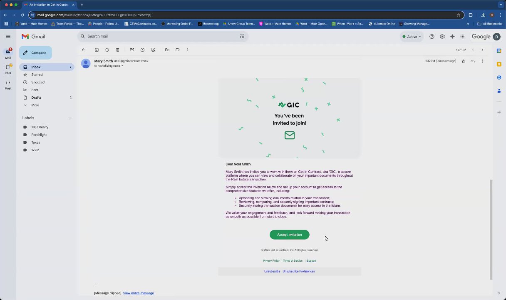Open the Privacy Policy link
506x300 pixels.
[271, 261]
